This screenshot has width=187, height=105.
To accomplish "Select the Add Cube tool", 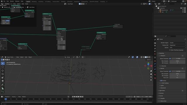I will (3, 92).
